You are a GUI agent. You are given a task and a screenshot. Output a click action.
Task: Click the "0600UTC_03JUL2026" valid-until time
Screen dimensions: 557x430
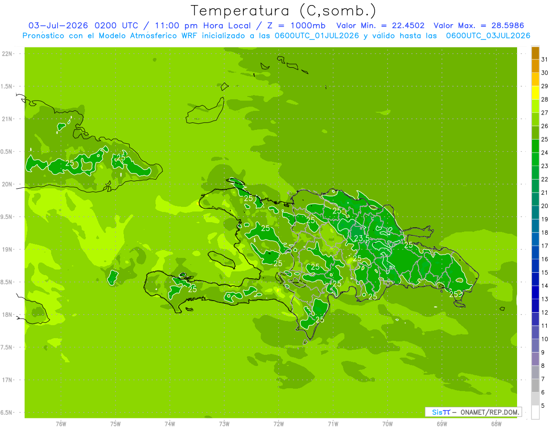(488, 36)
